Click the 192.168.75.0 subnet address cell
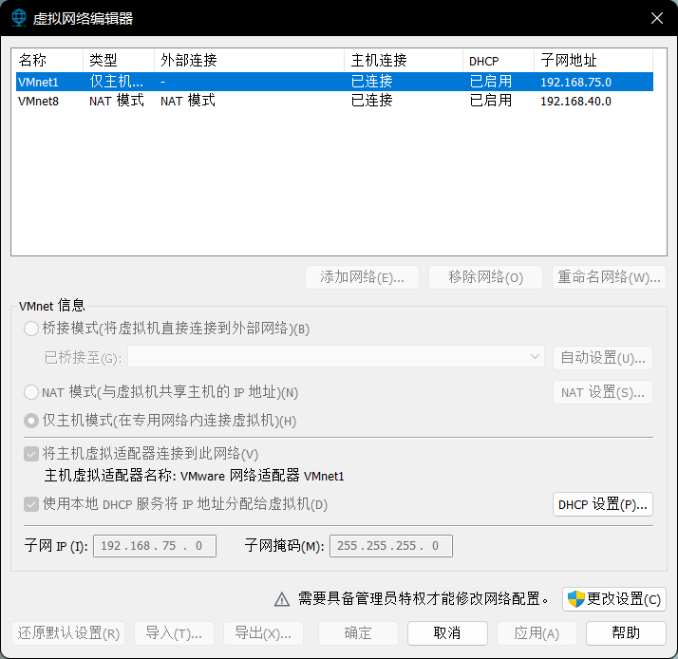Screen dimensions: 678x659 click(x=575, y=83)
